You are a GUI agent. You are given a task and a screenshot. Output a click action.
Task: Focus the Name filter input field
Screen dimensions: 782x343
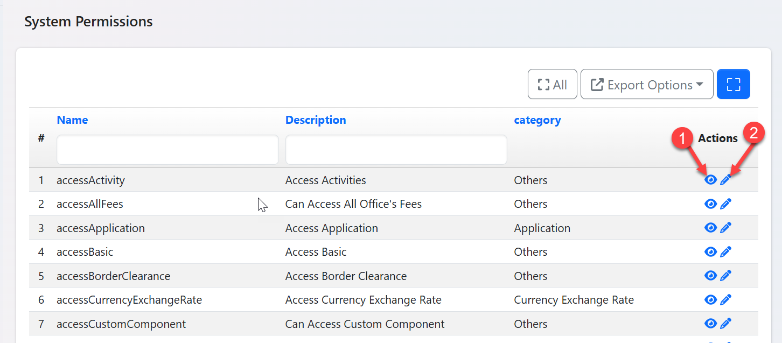tap(167, 150)
